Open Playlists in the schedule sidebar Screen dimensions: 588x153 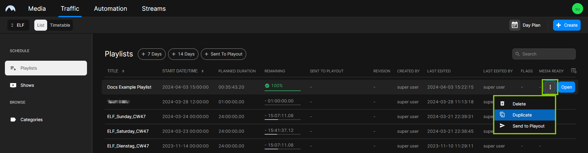(x=46, y=68)
